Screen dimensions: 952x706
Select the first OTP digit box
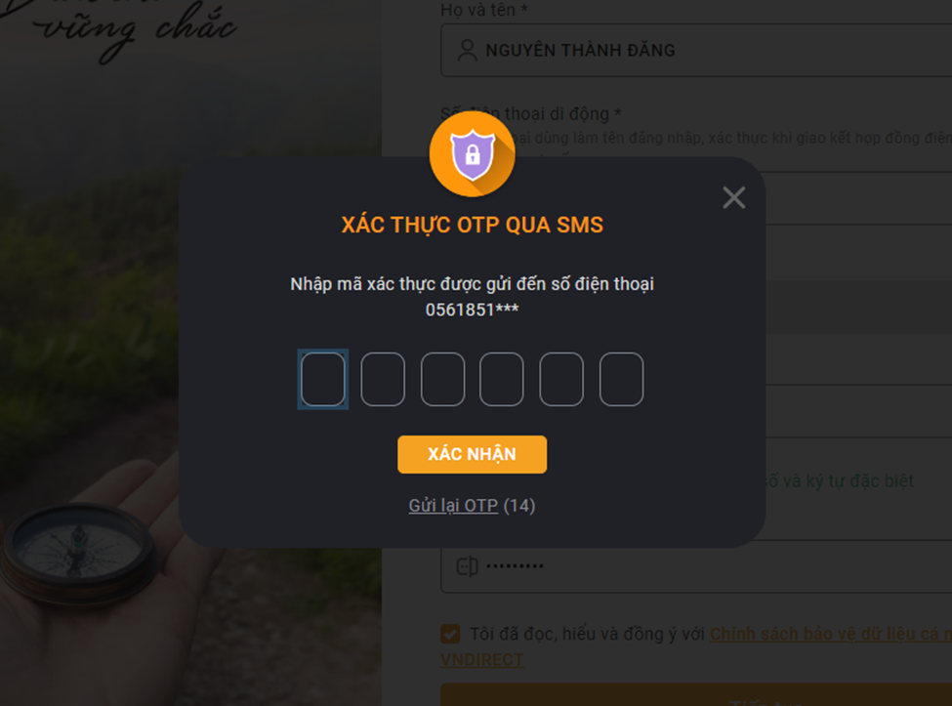point(323,380)
